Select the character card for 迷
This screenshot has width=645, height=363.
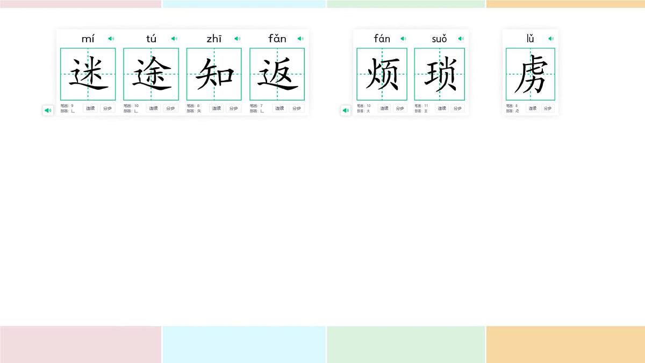pyautogui.click(x=88, y=74)
